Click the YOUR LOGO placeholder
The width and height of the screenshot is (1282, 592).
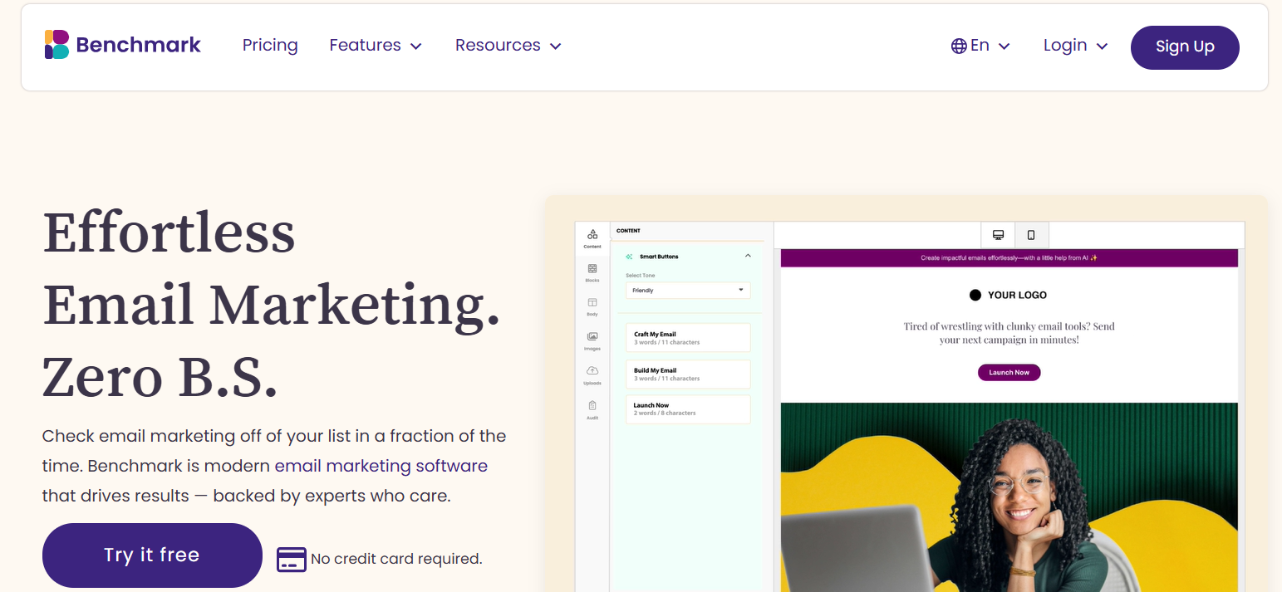click(x=1008, y=295)
